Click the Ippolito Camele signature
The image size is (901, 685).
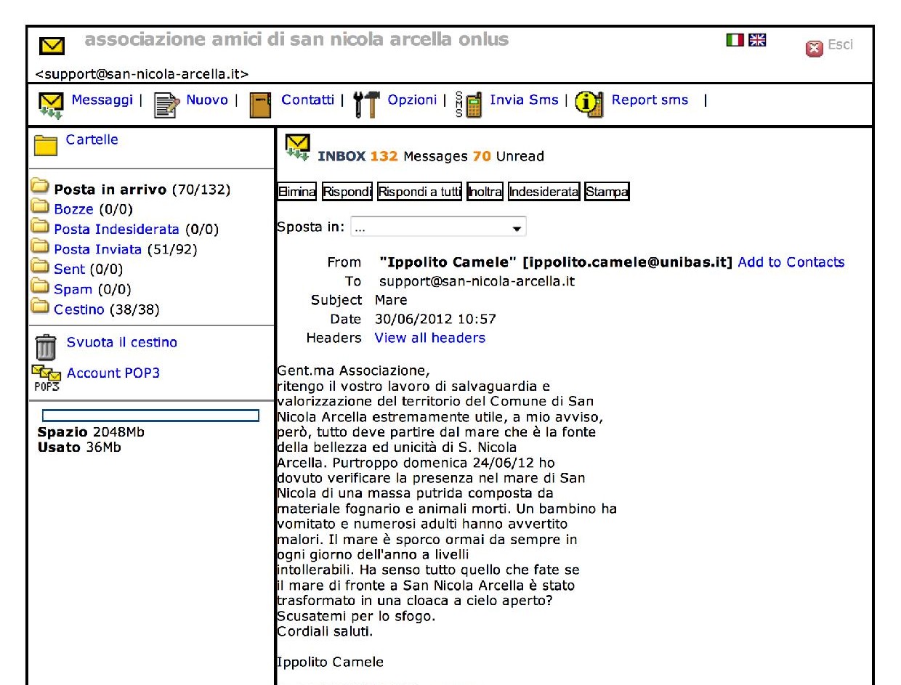330,662
